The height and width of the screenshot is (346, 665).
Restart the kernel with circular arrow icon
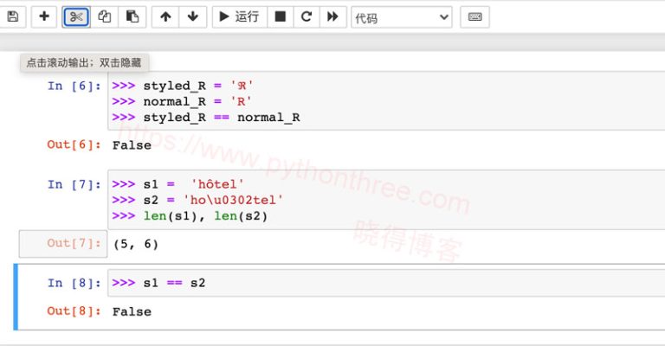point(306,16)
